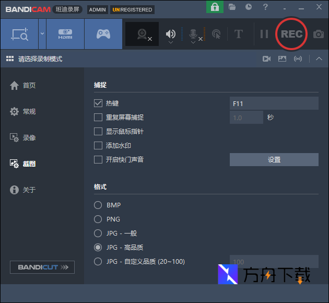Expand microphone settings chevron
This screenshot has height=303, width=329.
[x=193, y=42]
